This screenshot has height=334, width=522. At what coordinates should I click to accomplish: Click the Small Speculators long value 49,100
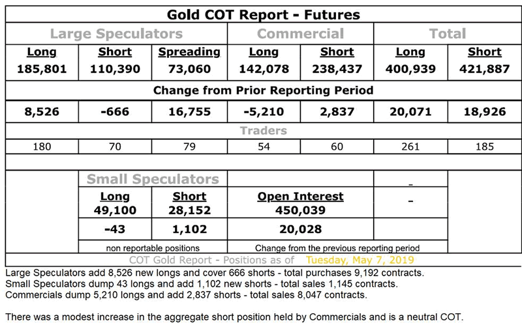[x=115, y=210]
